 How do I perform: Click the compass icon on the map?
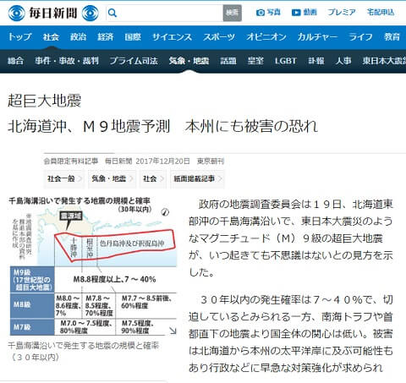(165, 212)
